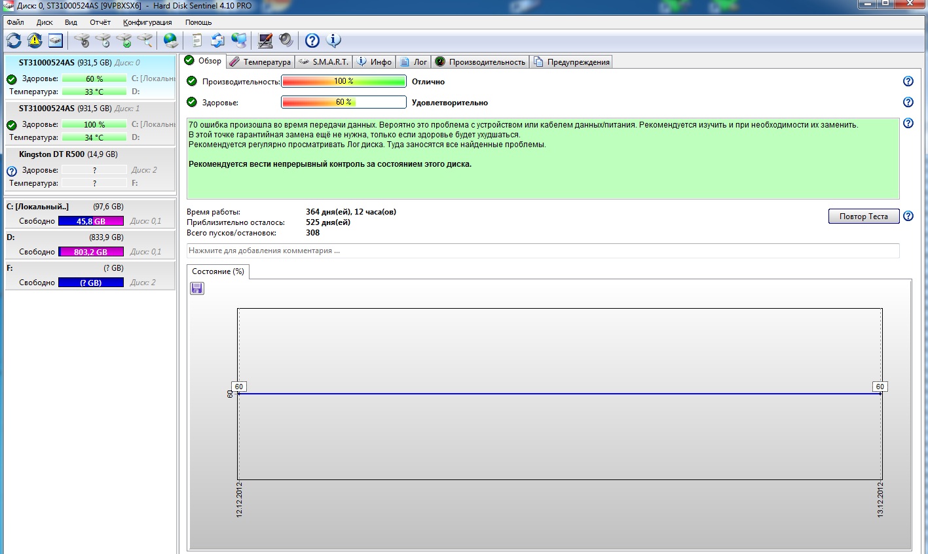The width and height of the screenshot is (928, 554).
Task: Click the blue question mark help toolbar icon
Action: [x=312, y=41]
